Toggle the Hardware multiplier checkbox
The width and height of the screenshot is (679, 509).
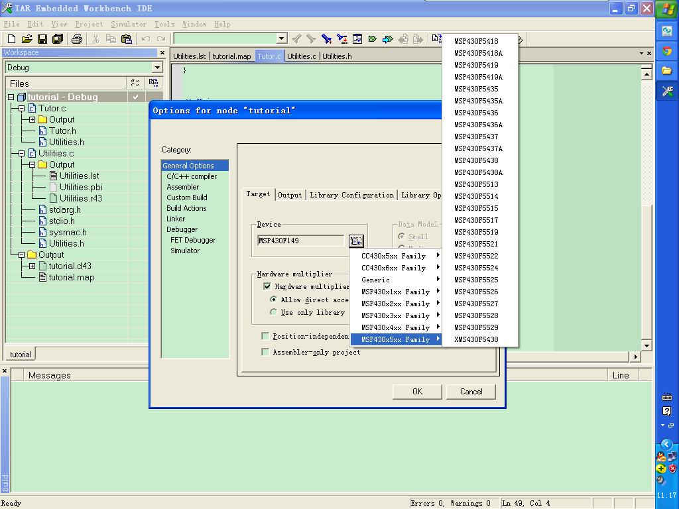coord(267,286)
